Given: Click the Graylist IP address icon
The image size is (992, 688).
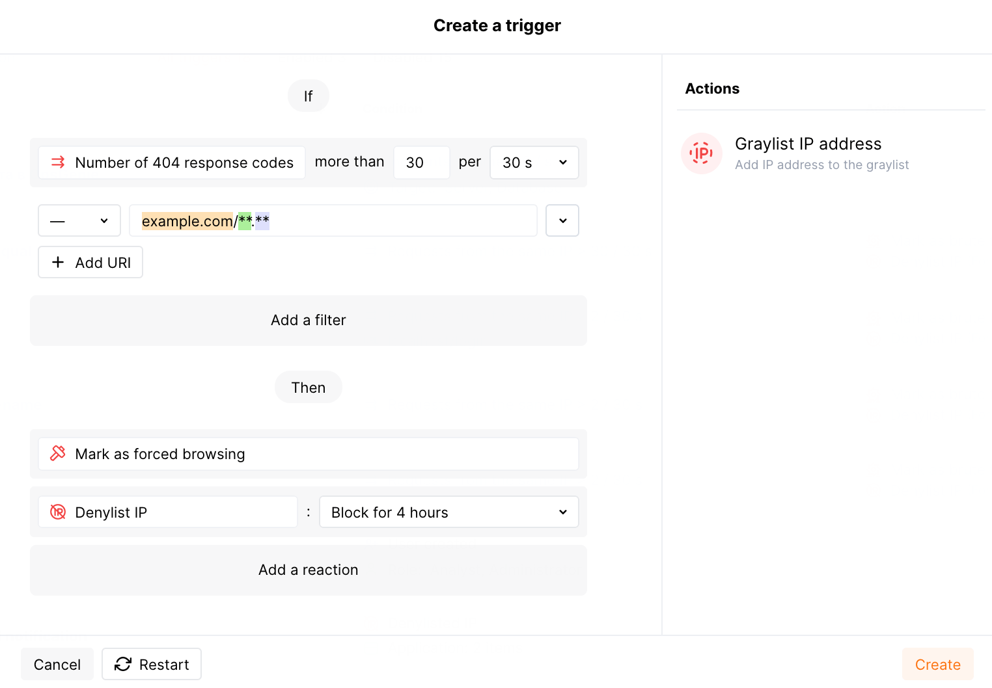Looking at the screenshot, I should click(701, 153).
